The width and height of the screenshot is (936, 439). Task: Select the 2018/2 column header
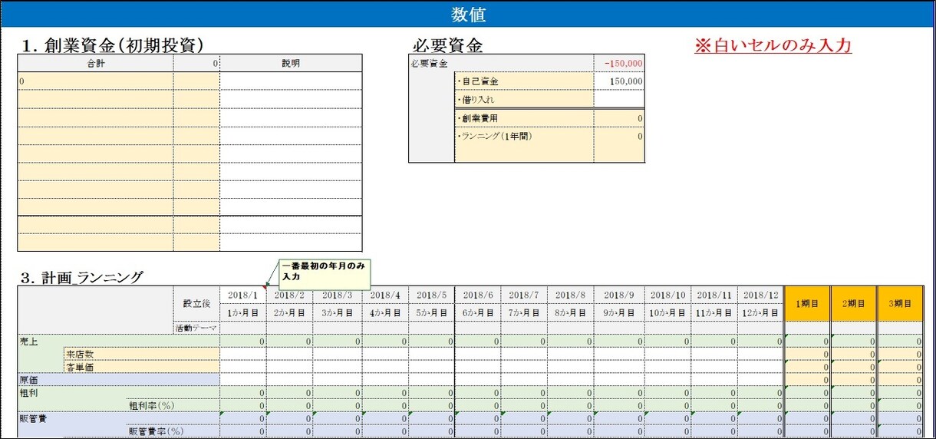(x=289, y=295)
